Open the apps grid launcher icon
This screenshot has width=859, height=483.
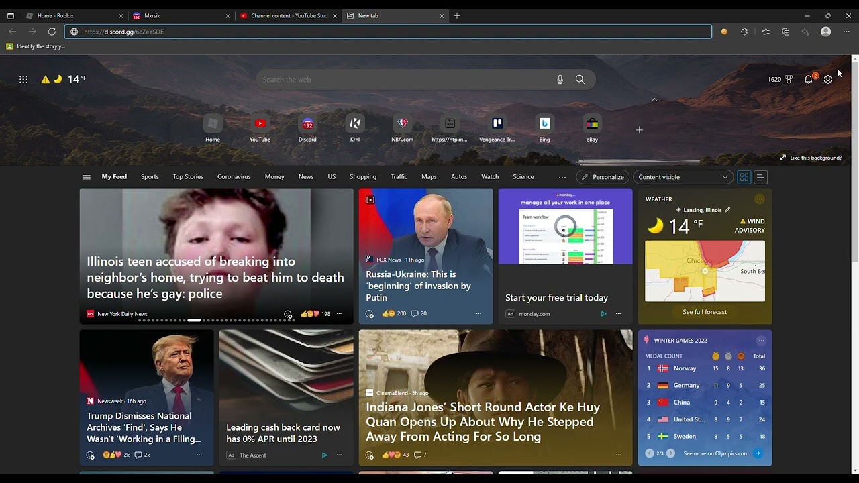23,79
